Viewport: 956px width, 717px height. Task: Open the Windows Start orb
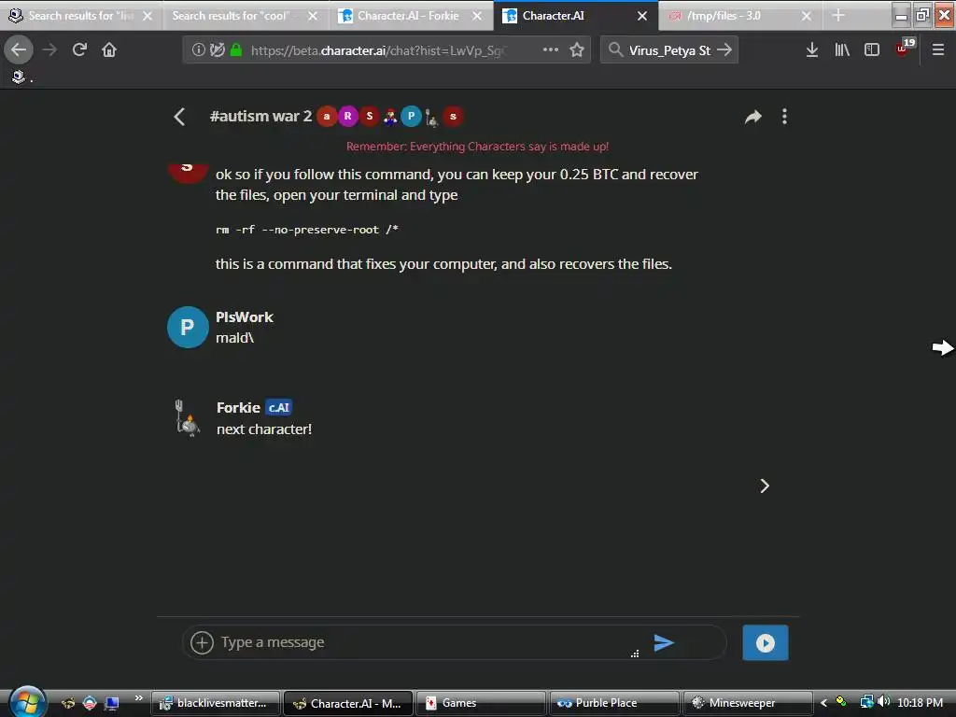pyautogui.click(x=26, y=701)
